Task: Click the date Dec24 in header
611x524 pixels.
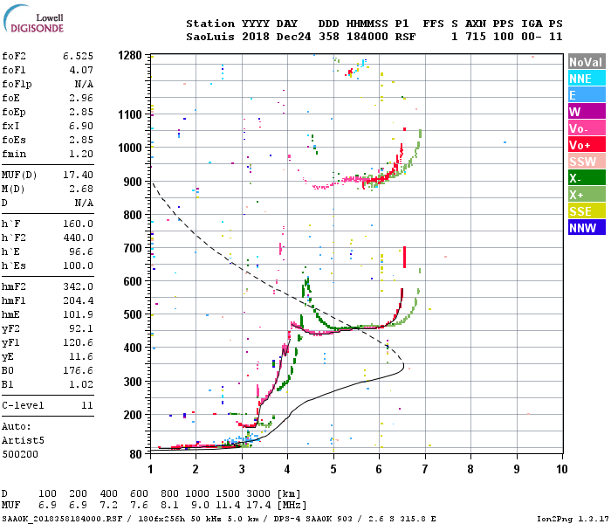Action: (x=293, y=37)
